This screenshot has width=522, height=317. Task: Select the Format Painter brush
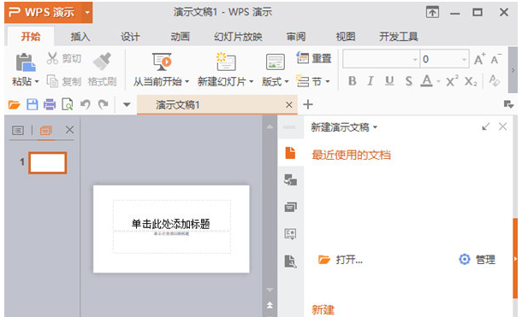pyautogui.click(x=102, y=62)
